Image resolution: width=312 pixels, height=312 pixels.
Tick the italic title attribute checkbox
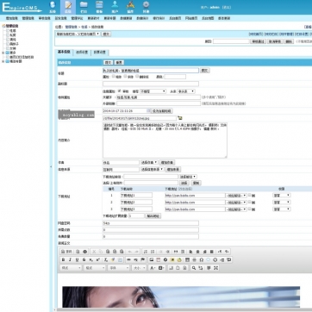pyautogui.click(x=125, y=77)
